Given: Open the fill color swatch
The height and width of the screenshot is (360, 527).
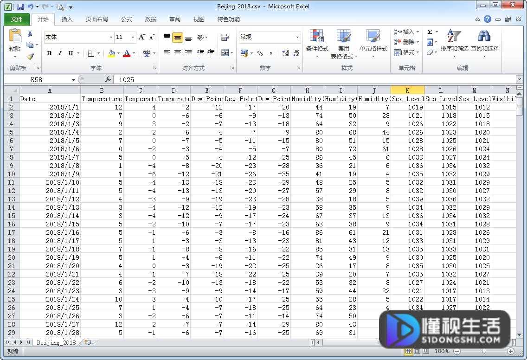Looking at the screenshot, I should click(x=112, y=53).
